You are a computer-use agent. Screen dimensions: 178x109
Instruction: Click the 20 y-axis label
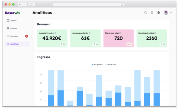click(x=41, y=91)
